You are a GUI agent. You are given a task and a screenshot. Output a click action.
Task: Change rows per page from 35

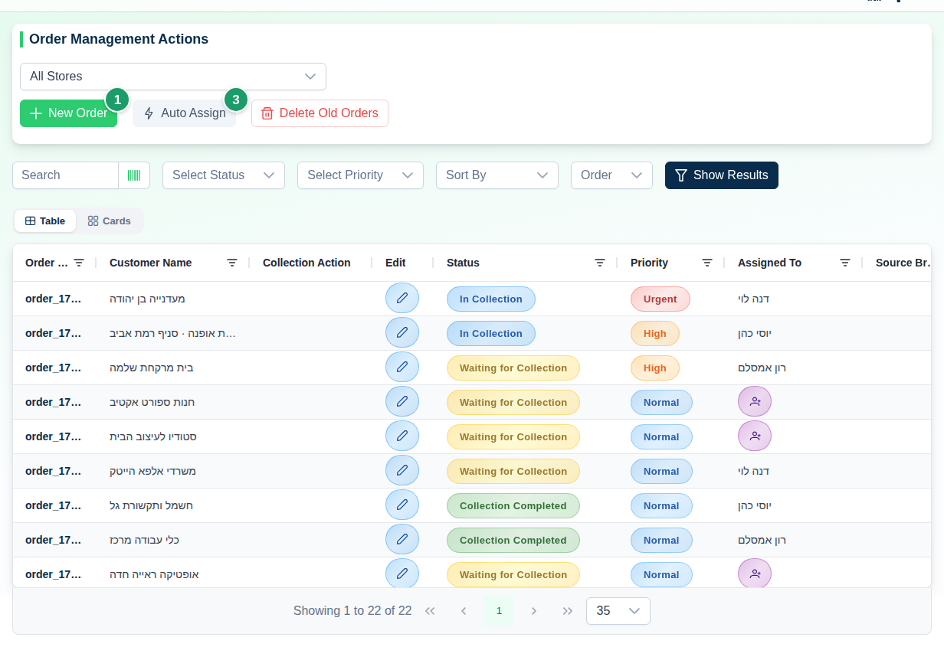pyautogui.click(x=618, y=611)
